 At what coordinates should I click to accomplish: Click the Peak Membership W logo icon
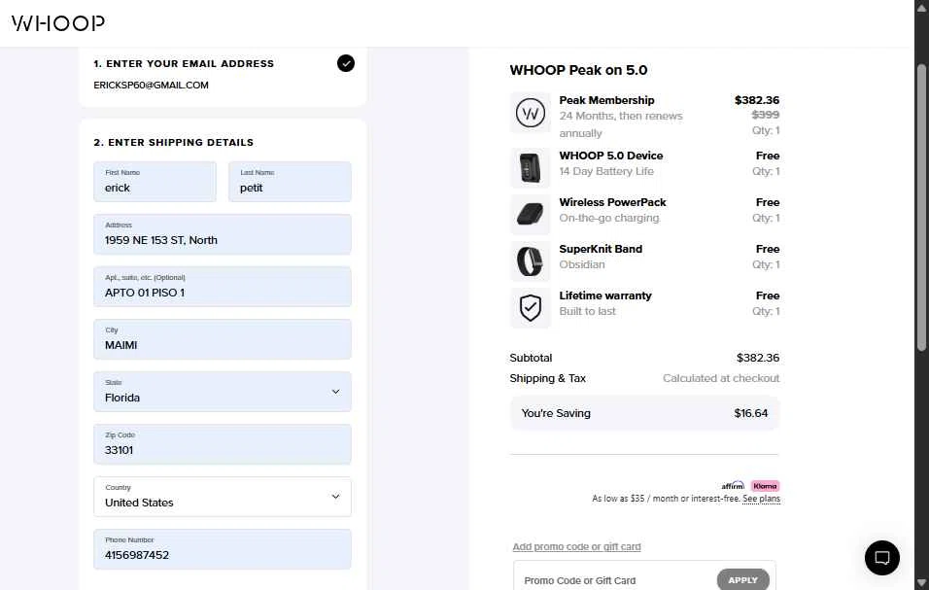coord(531,113)
